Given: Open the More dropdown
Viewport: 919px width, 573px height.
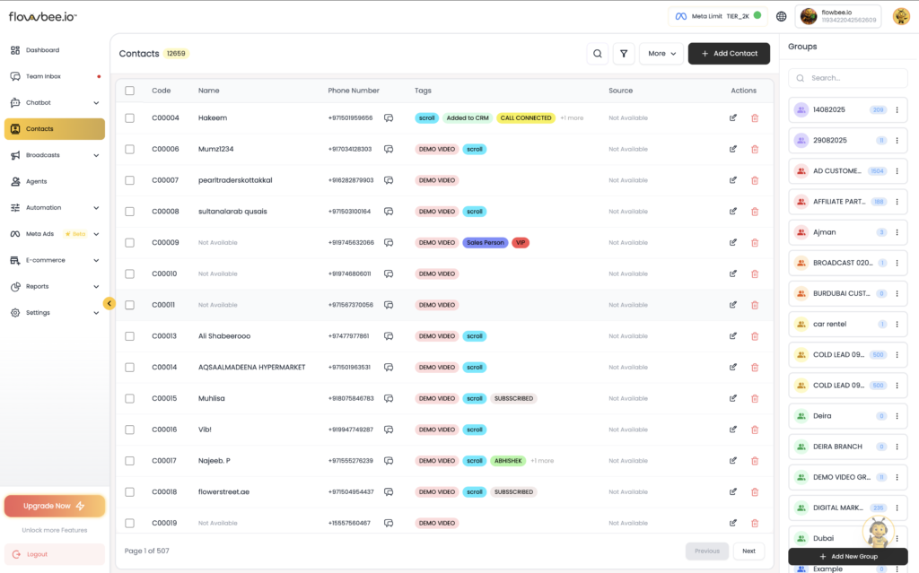Looking at the screenshot, I should coord(661,54).
